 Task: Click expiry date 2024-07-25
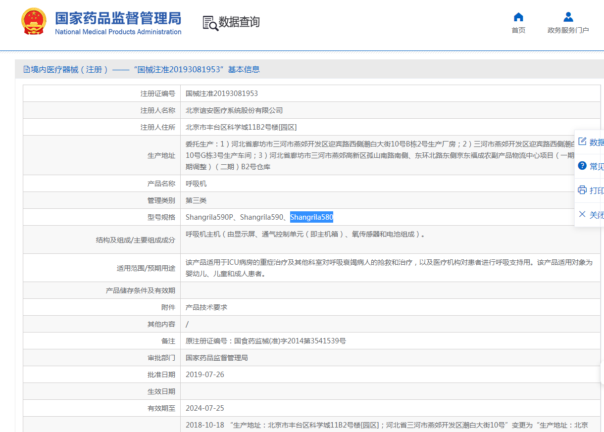point(205,408)
